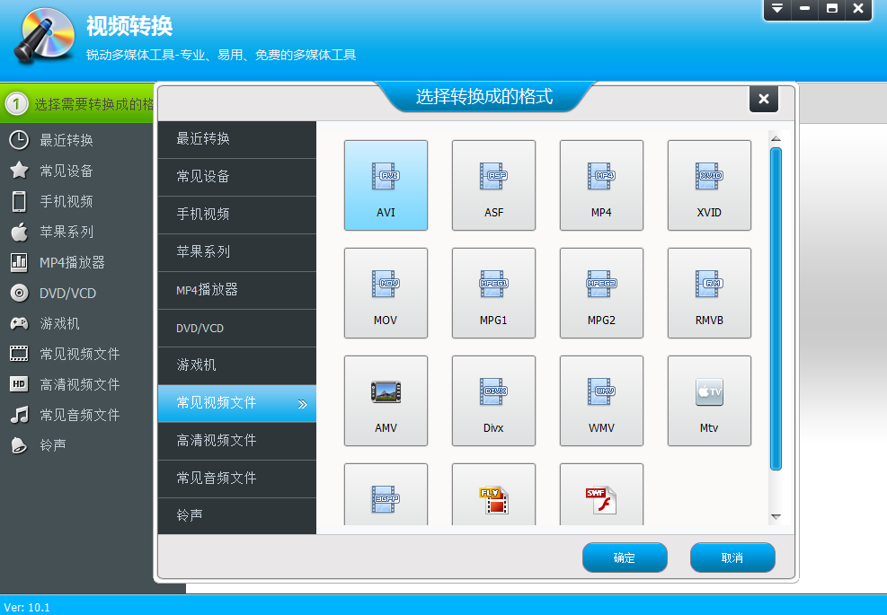This screenshot has width=887, height=615.
Task: Close the format selection dialog
Action: (x=764, y=99)
